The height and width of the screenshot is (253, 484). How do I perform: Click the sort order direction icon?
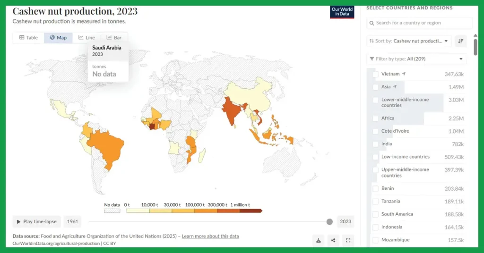point(460,41)
